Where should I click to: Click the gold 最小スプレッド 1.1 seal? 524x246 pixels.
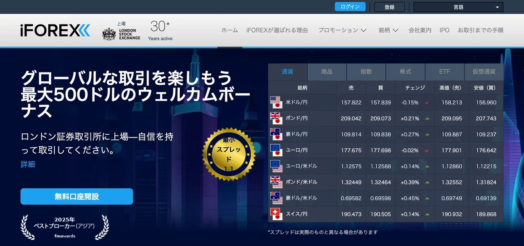(229, 154)
